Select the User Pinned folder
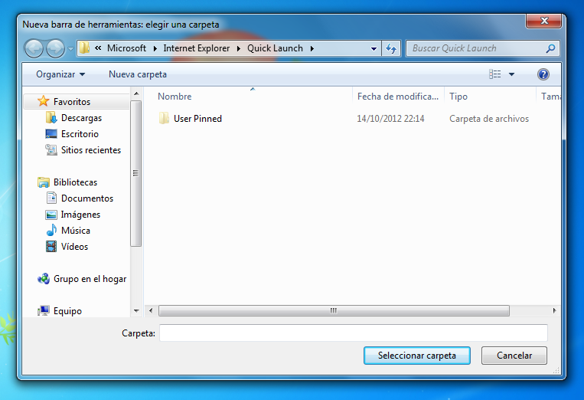 (197, 119)
